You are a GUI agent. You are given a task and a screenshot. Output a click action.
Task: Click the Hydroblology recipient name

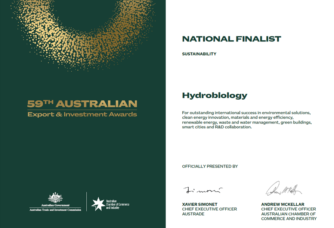(x=213, y=95)
